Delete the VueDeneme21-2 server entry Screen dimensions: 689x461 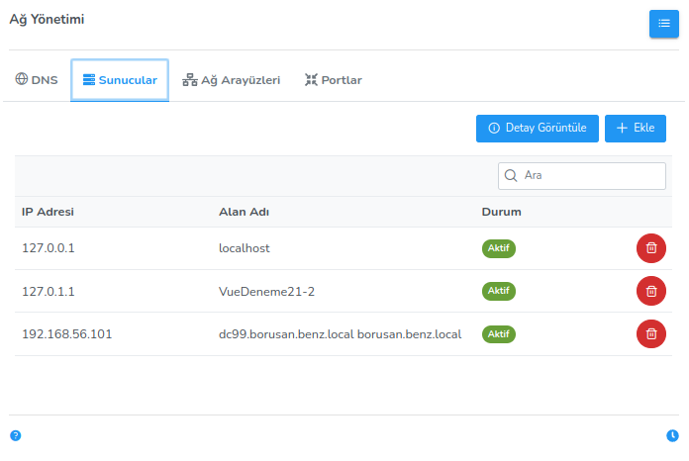(x=650, y=291)
